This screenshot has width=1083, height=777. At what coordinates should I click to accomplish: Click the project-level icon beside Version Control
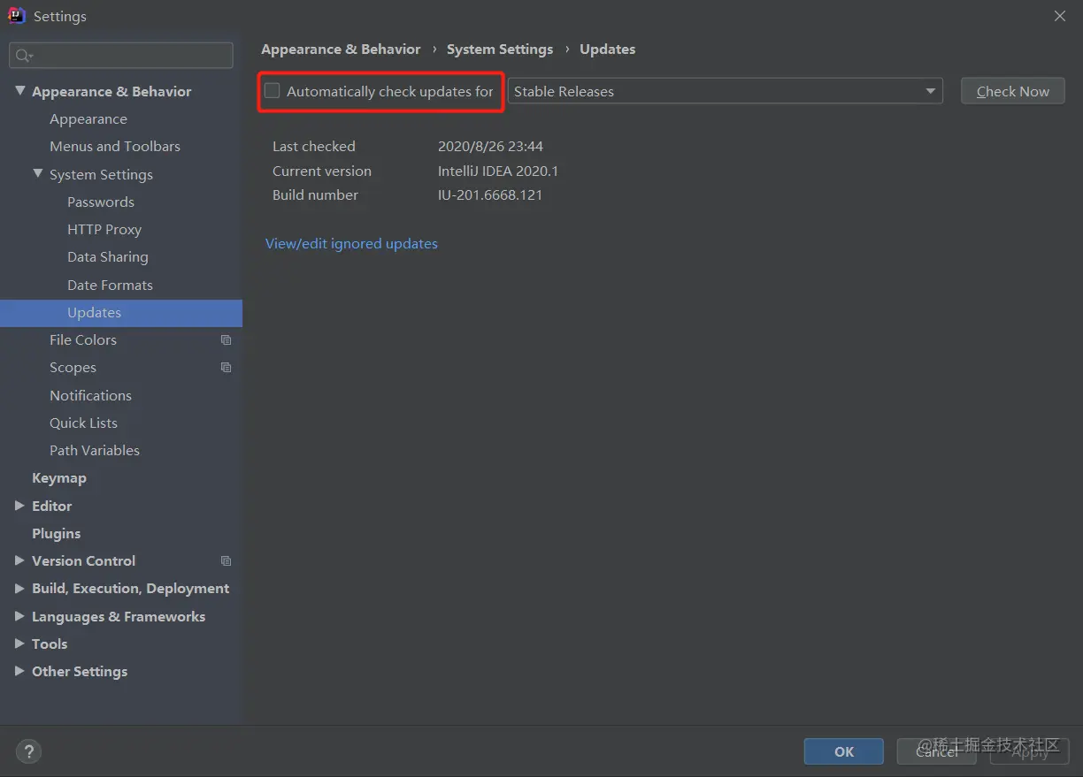coord(226,561)
